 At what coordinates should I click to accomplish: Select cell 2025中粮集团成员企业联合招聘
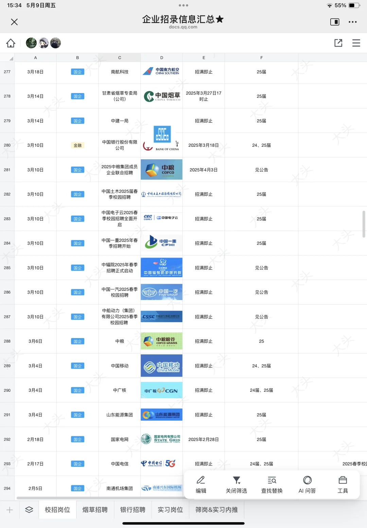coord(120,170)
